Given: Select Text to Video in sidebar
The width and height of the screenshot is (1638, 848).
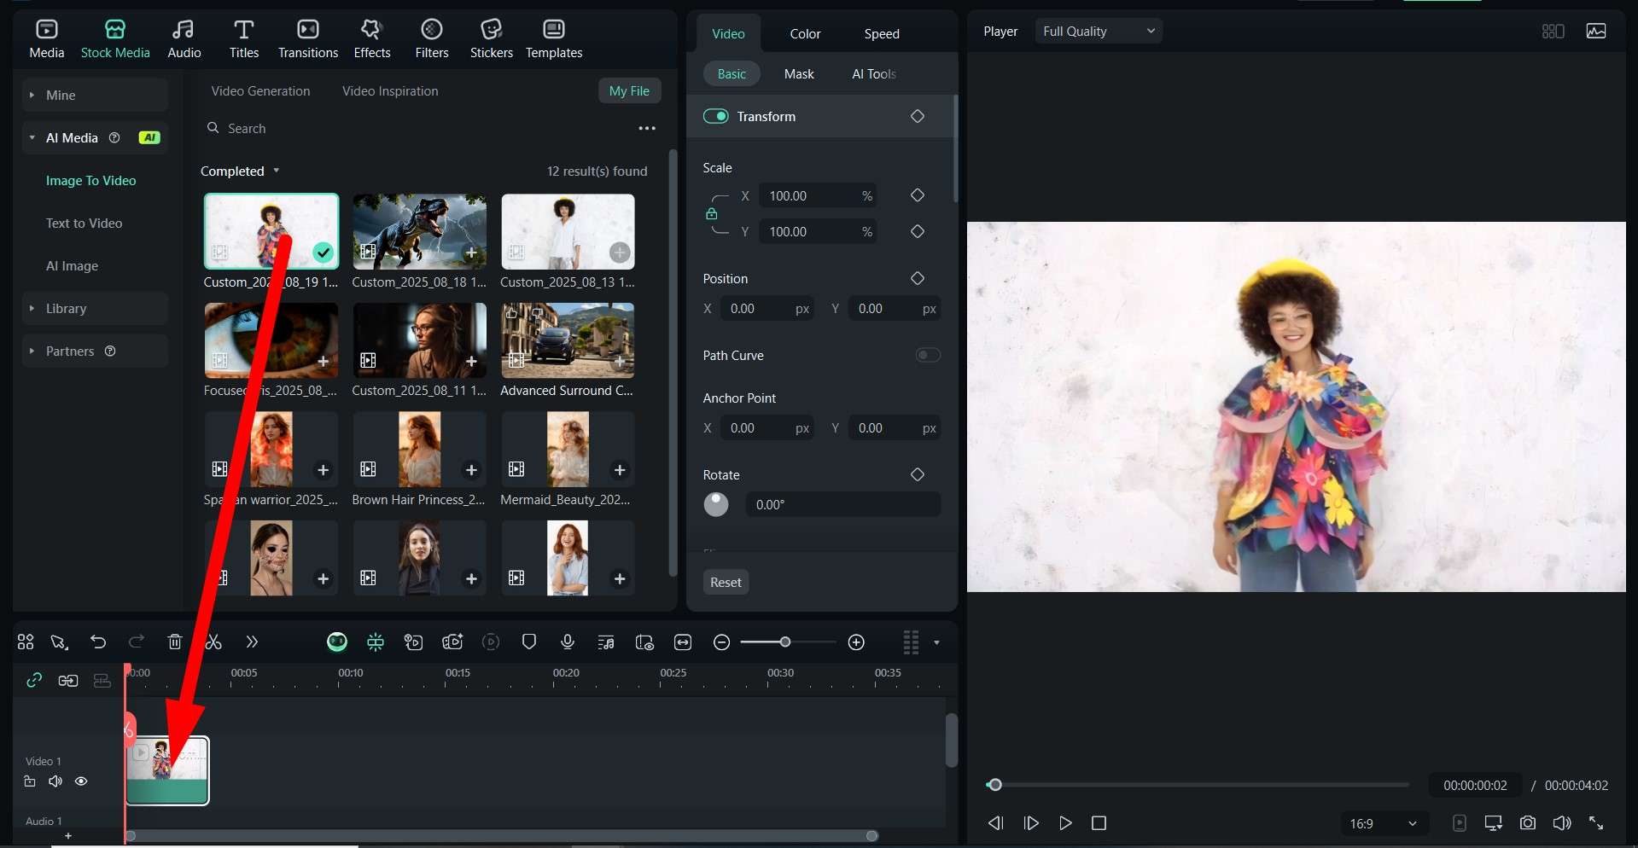Looking at the screenshot, I should tap(85, 223).
